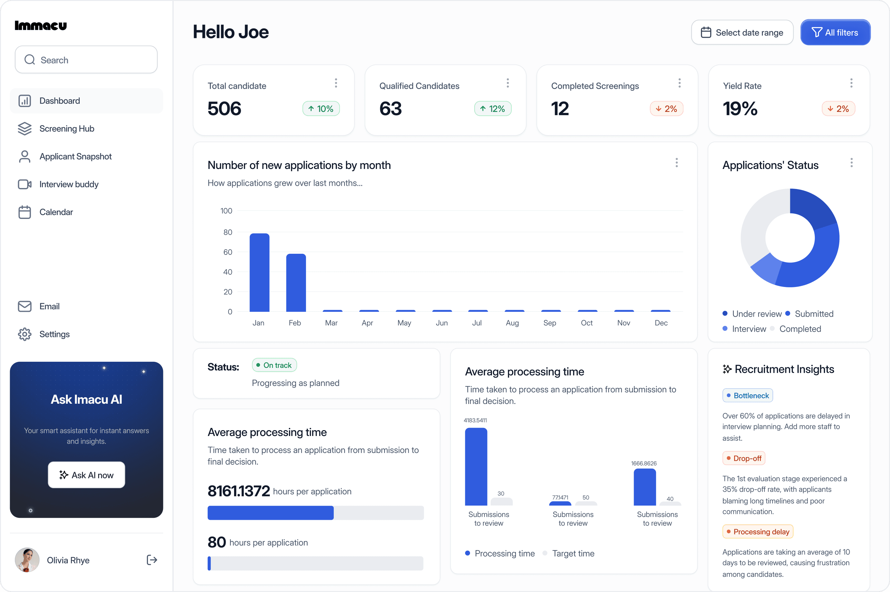Click the On track status badge
Screen dimensions: 890x592
(x=274, y=365)
